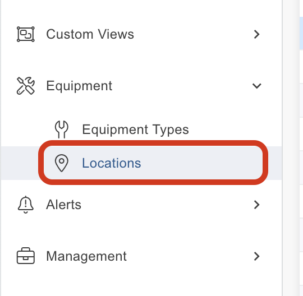Click the Locations map pin icon
303x296 pixels.
[62, 163]
